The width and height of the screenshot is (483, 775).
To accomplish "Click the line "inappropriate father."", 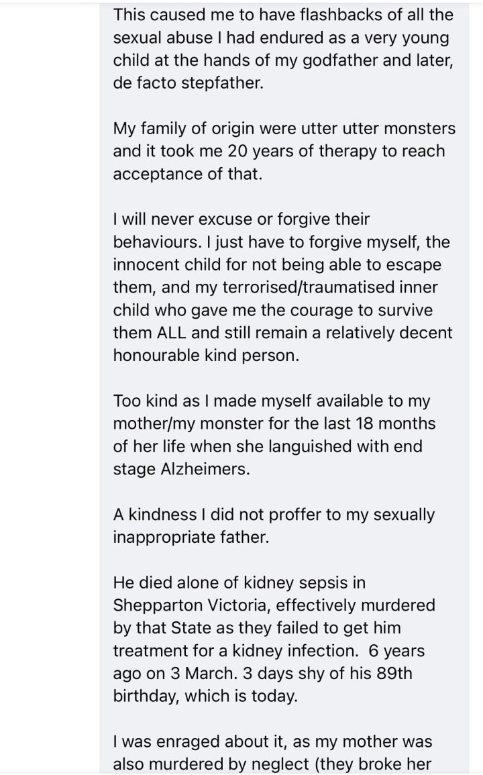I will 191,537.
